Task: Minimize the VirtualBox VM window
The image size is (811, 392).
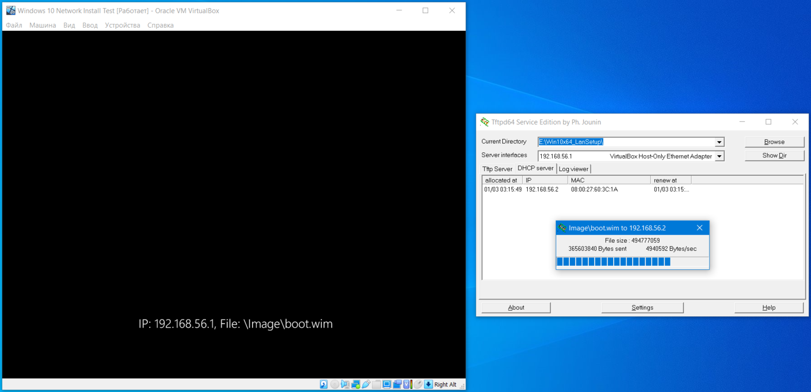Action: (x=399, y=10)
